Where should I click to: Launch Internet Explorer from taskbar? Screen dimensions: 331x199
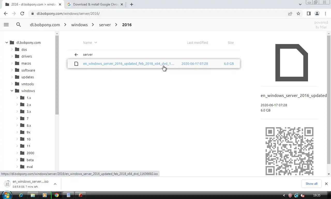21,195
